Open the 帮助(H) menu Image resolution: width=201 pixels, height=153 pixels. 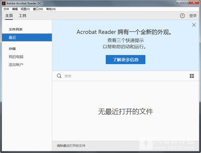coord(51,9)
